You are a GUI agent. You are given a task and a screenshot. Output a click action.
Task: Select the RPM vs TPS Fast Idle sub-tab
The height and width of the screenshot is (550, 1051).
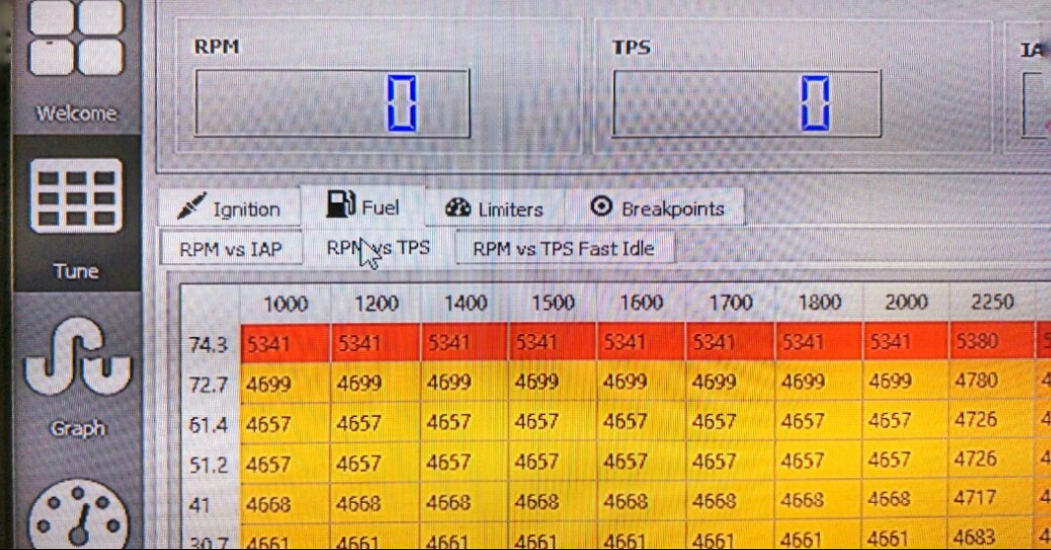point(563,248)
